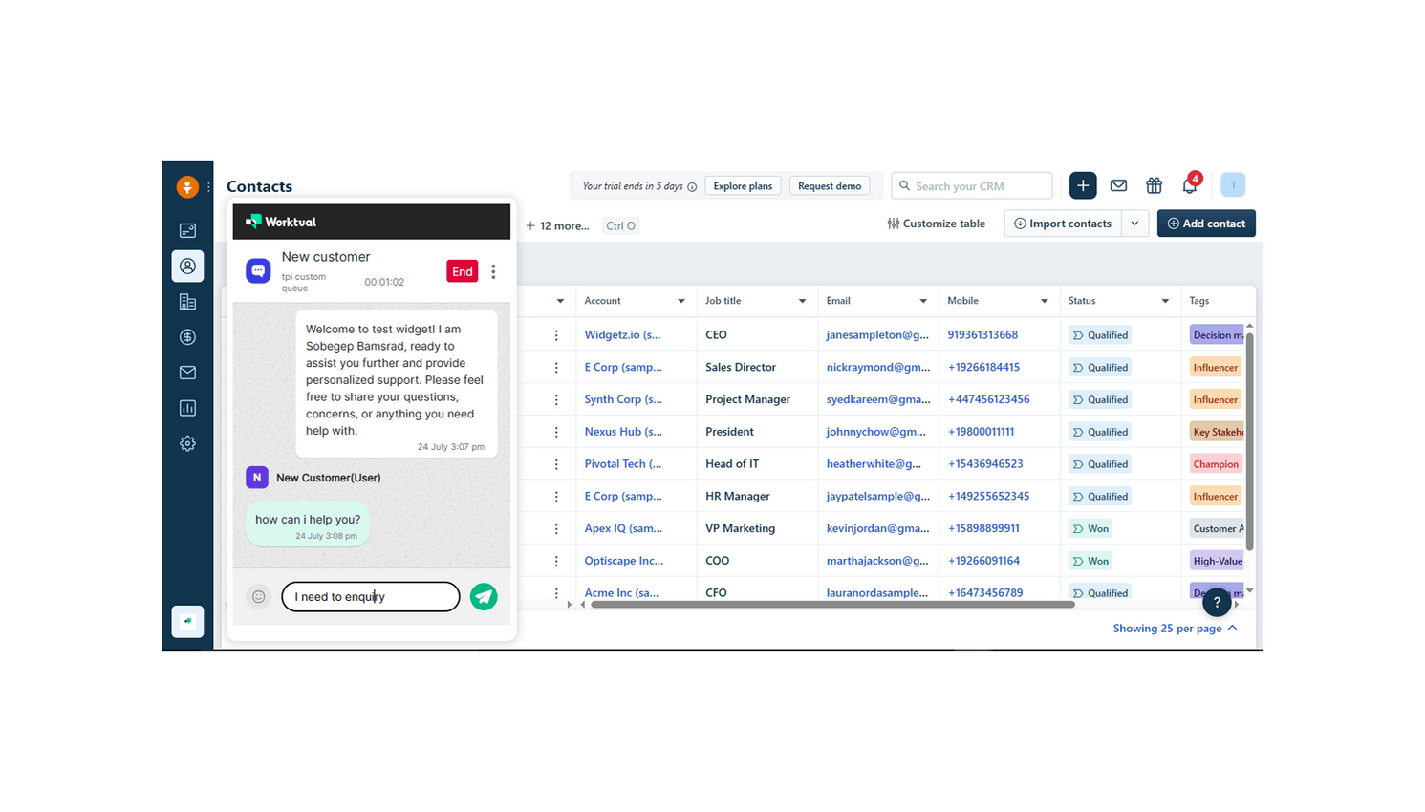1425x812 pixels.
Task: Click Import contacts button
Action: click(1063, 224)
